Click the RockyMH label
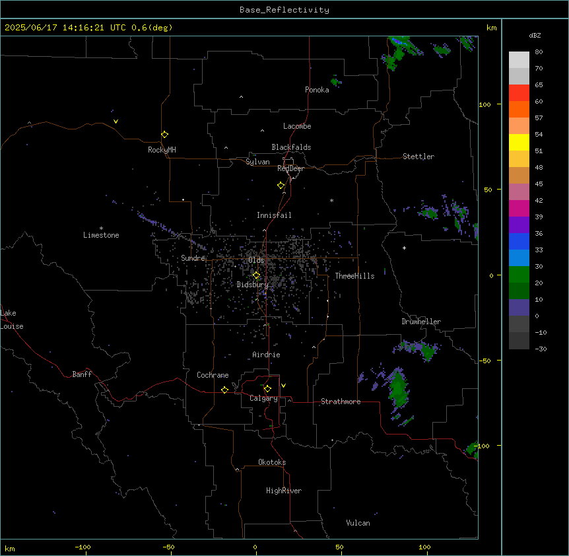The image size is (569, 556). pos(162,150)
